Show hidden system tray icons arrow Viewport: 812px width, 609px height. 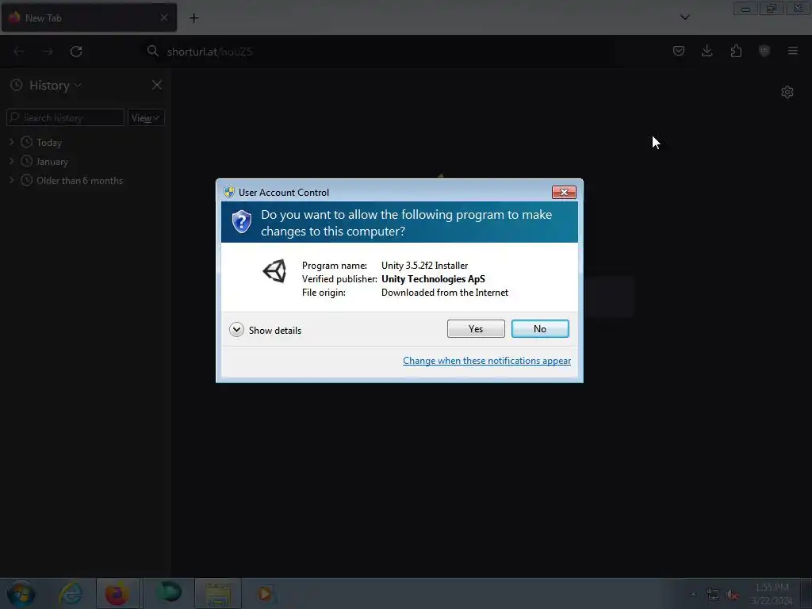[693, 594]
